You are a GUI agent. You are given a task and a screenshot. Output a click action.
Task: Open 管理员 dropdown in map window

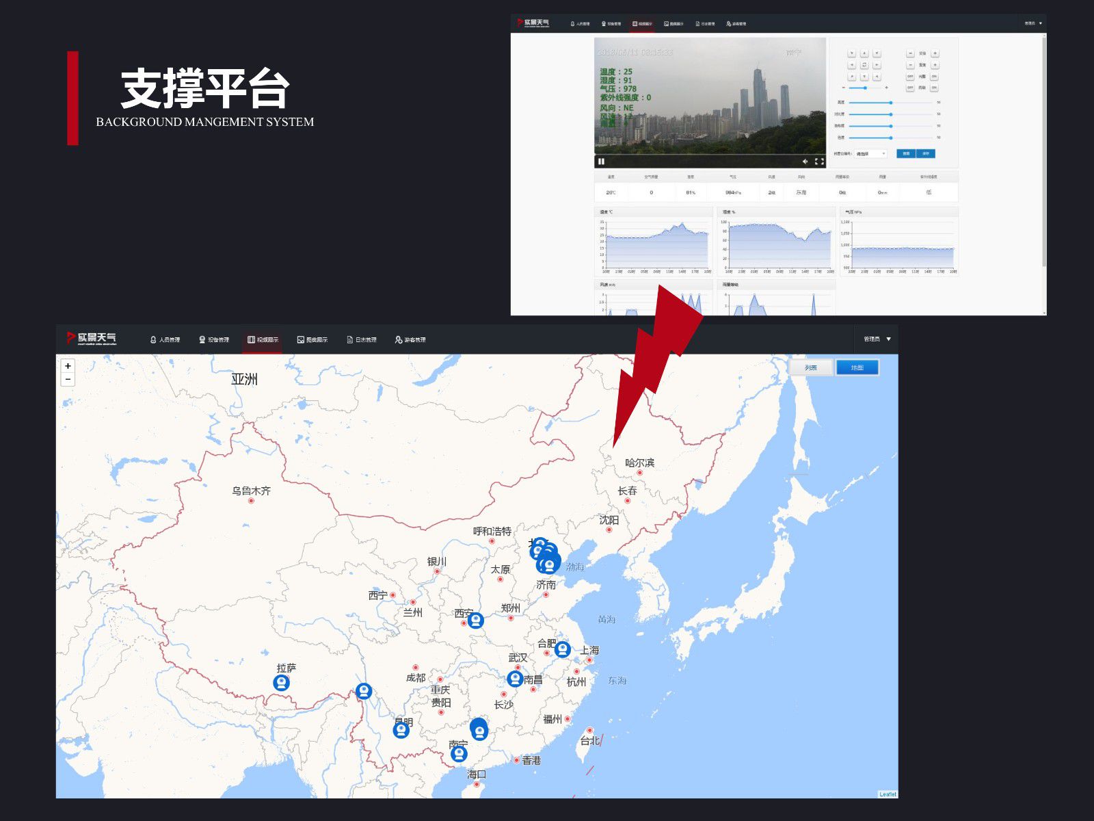pyautogui.click(x=877, y=339)
